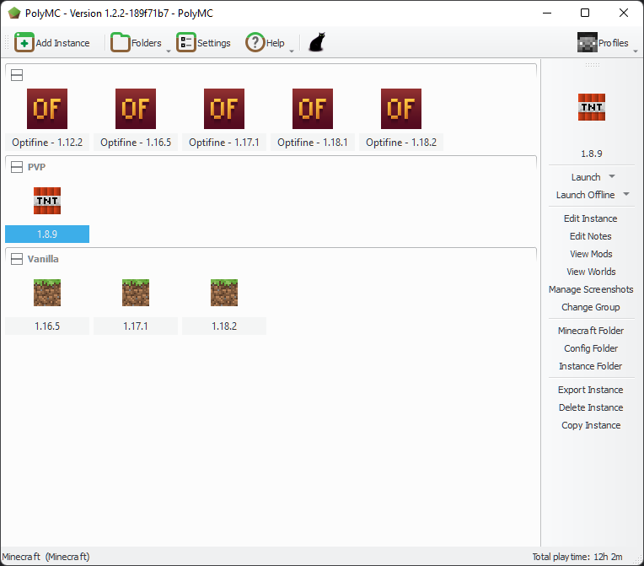Open the Profiles account avatar
This screenshot has width=644, height=566.
(x=588, y=42)
